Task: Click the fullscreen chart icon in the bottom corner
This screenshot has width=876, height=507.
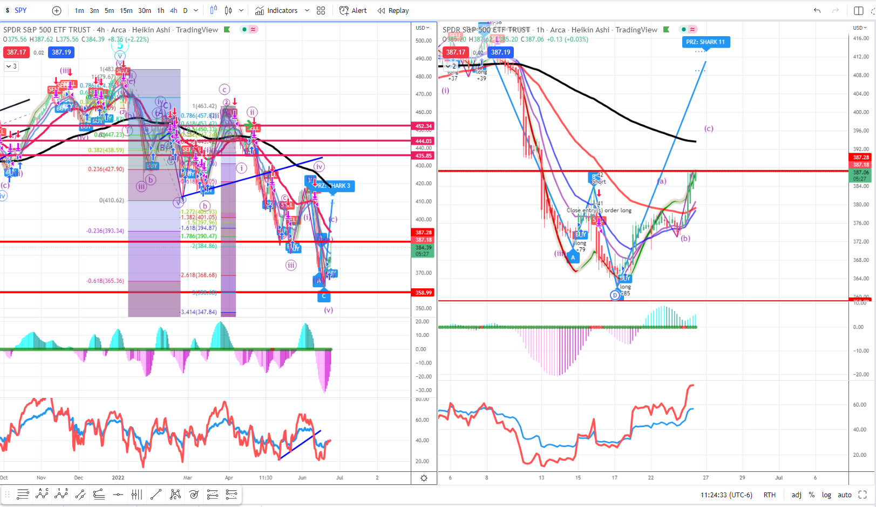Action: [863, 495]
